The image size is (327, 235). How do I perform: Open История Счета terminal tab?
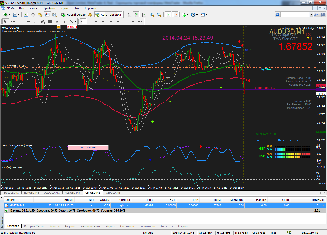tap(34, 226)
